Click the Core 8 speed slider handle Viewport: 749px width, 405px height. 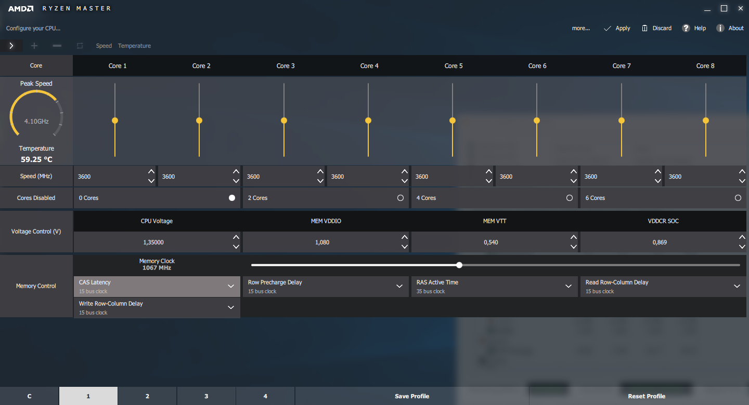[706, 120]
